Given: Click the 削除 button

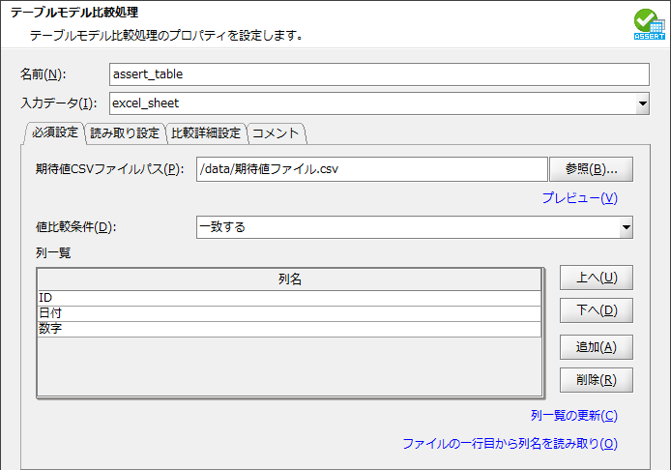Looking at the screenshot, I should [x=596, y=379].
